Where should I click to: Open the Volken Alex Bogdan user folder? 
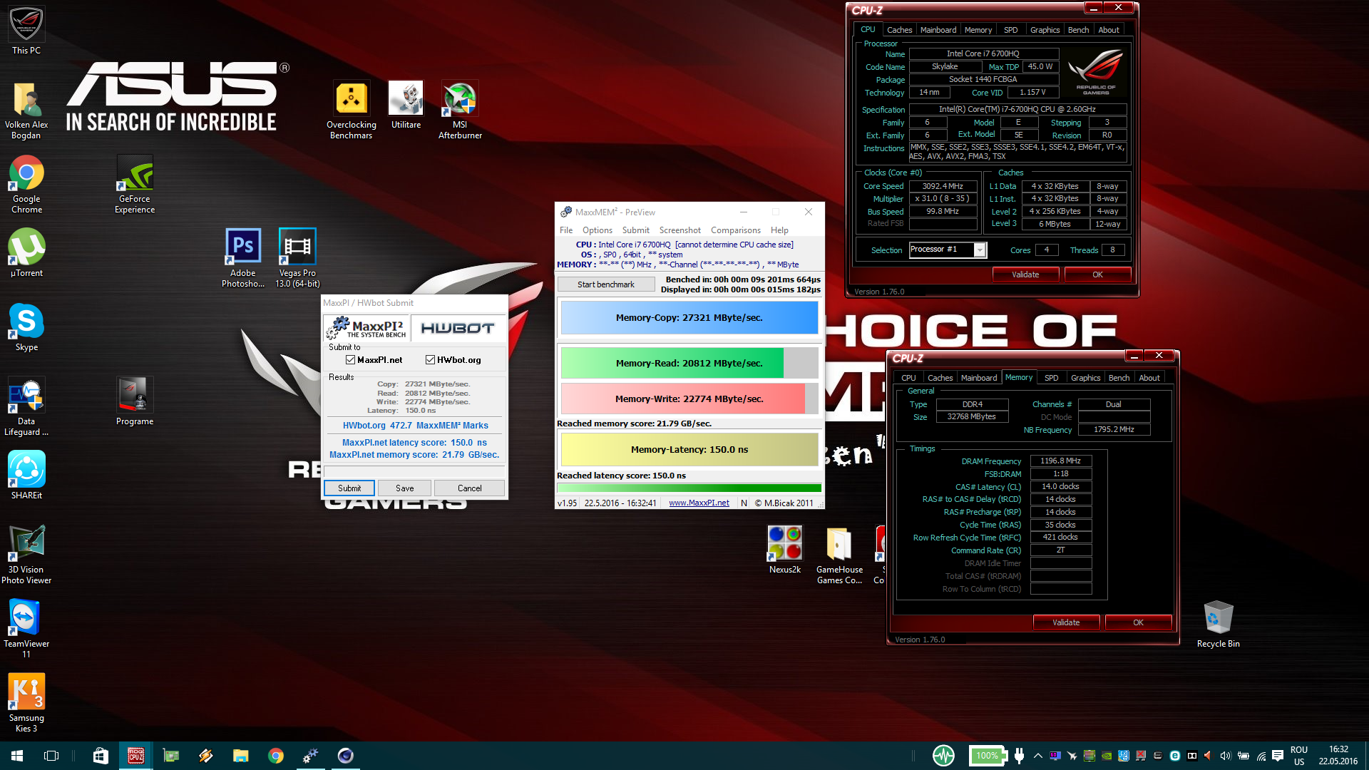point(26,111)
